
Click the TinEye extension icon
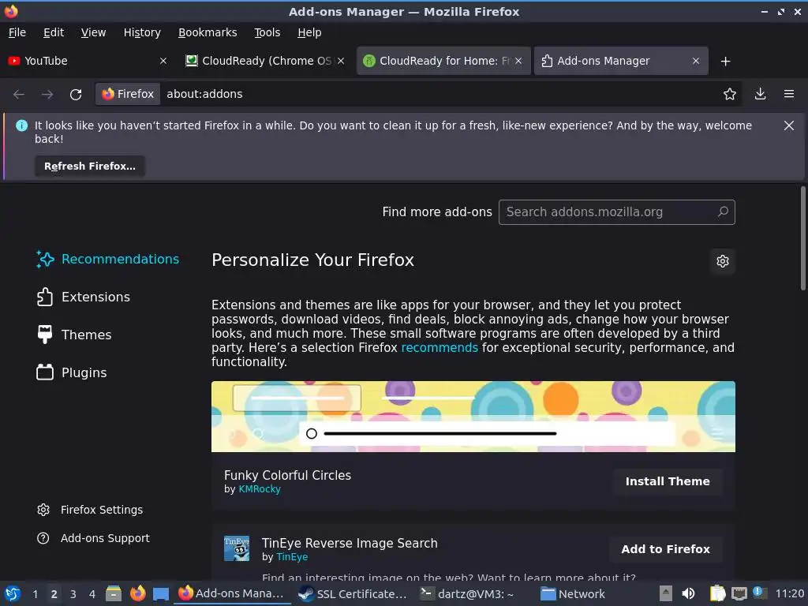(237, 548)
